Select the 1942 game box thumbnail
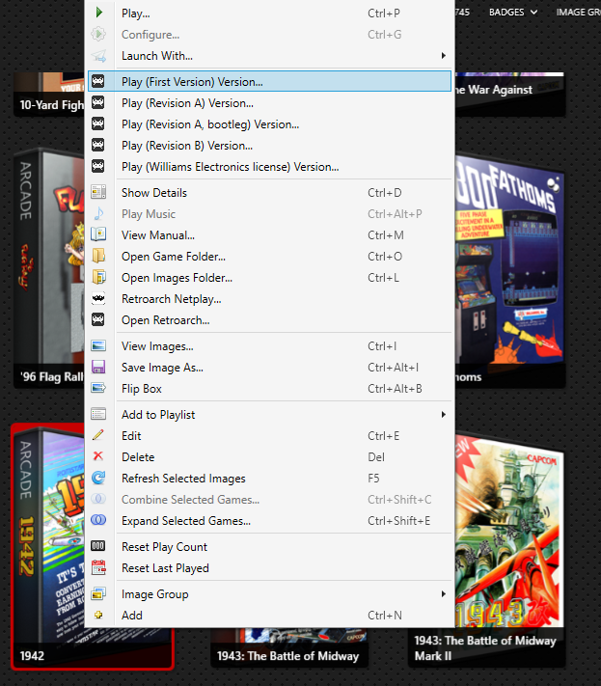The image size is (601, 686). tap(48, 546)
